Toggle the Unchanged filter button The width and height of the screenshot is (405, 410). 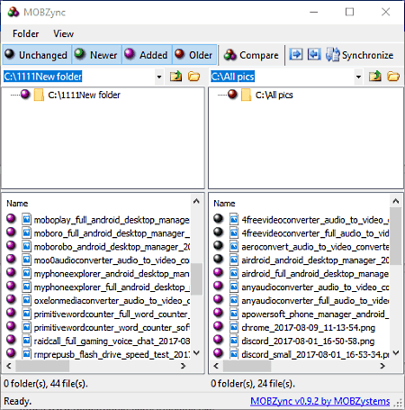click(37, 55)
